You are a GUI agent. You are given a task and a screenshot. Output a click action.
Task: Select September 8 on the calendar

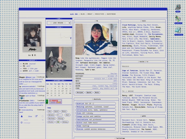click(x=55, y=89)
